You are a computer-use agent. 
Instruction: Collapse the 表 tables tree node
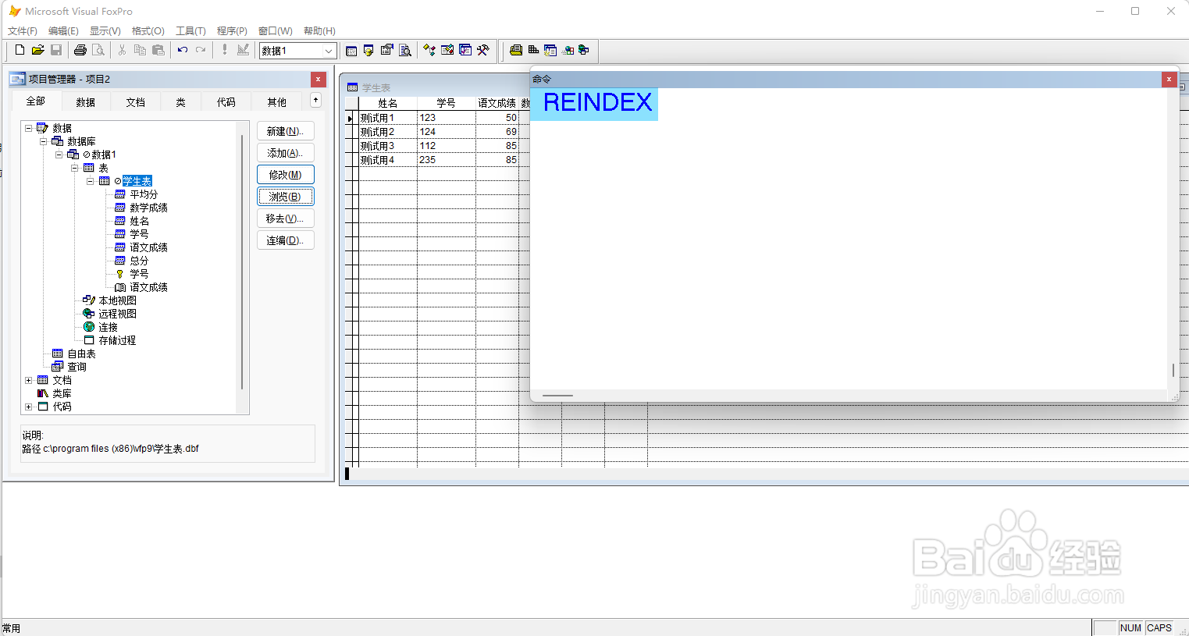(x=74, y=168)
